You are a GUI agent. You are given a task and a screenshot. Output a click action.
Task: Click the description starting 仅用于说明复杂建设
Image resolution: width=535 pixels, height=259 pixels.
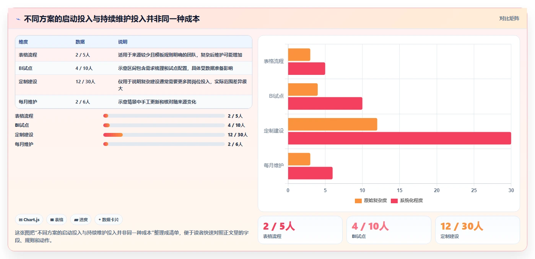pyautogui.click(x=183, y=85)
